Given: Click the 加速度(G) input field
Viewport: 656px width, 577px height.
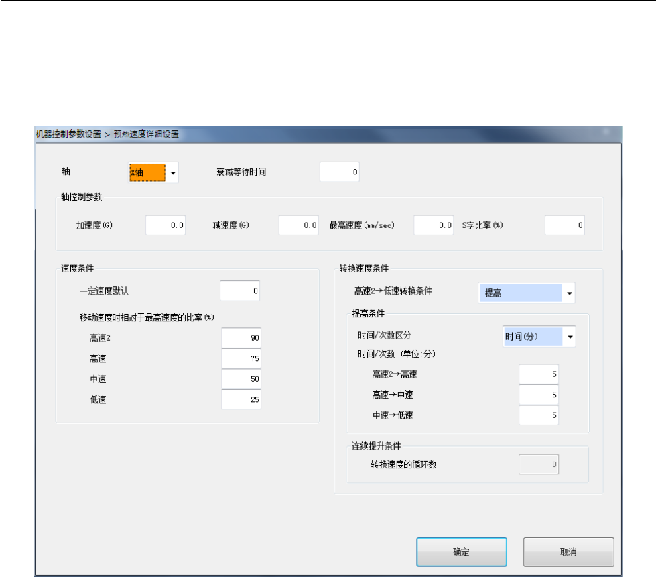Looking at the screenshot, I should point(166,225).
